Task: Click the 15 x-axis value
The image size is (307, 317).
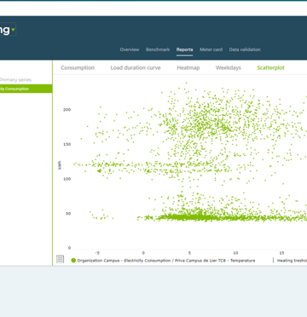Action: [281, 253]
